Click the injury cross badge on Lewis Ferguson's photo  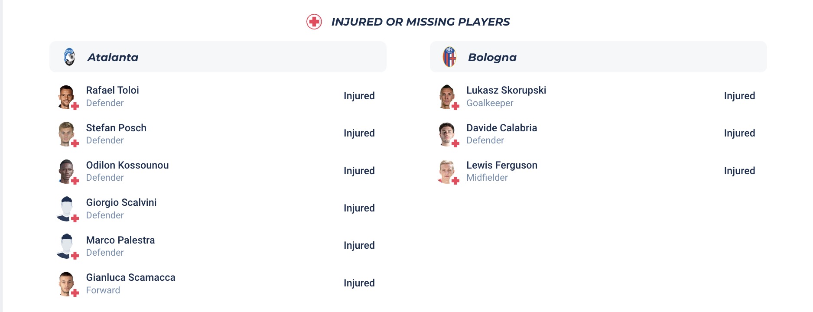tap(455, 180)
